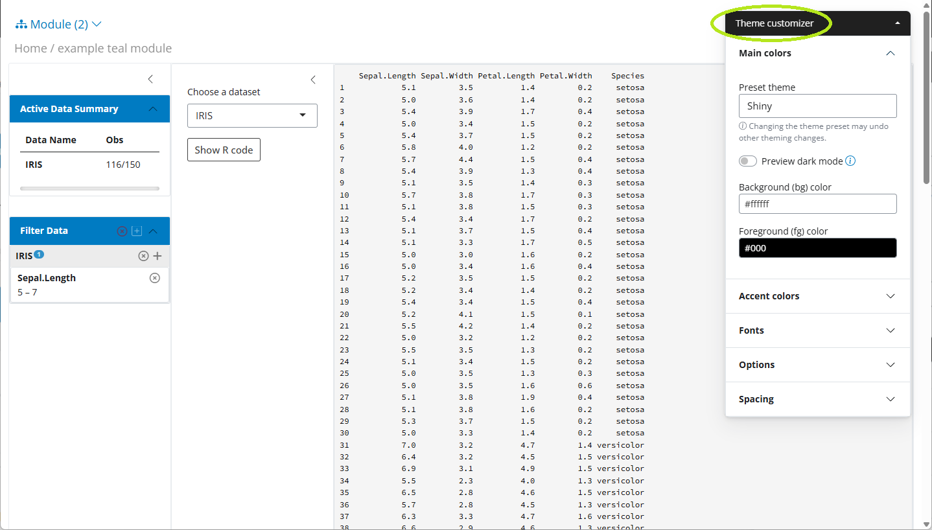The image size is (932, 530).
Task: Remove all IRIS dataset filters
Action: click(143, 257)
